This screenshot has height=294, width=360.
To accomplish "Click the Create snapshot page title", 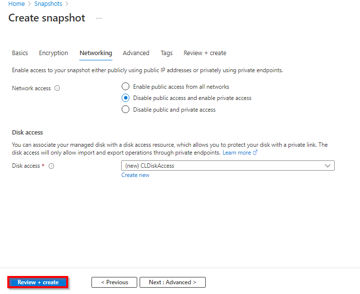I will click(x=47, y=18).
